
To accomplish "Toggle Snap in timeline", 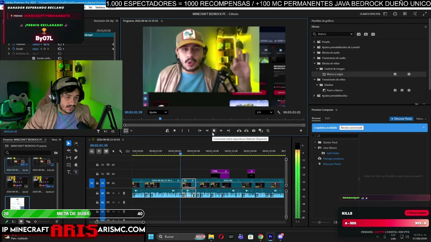I will (99, 151).
